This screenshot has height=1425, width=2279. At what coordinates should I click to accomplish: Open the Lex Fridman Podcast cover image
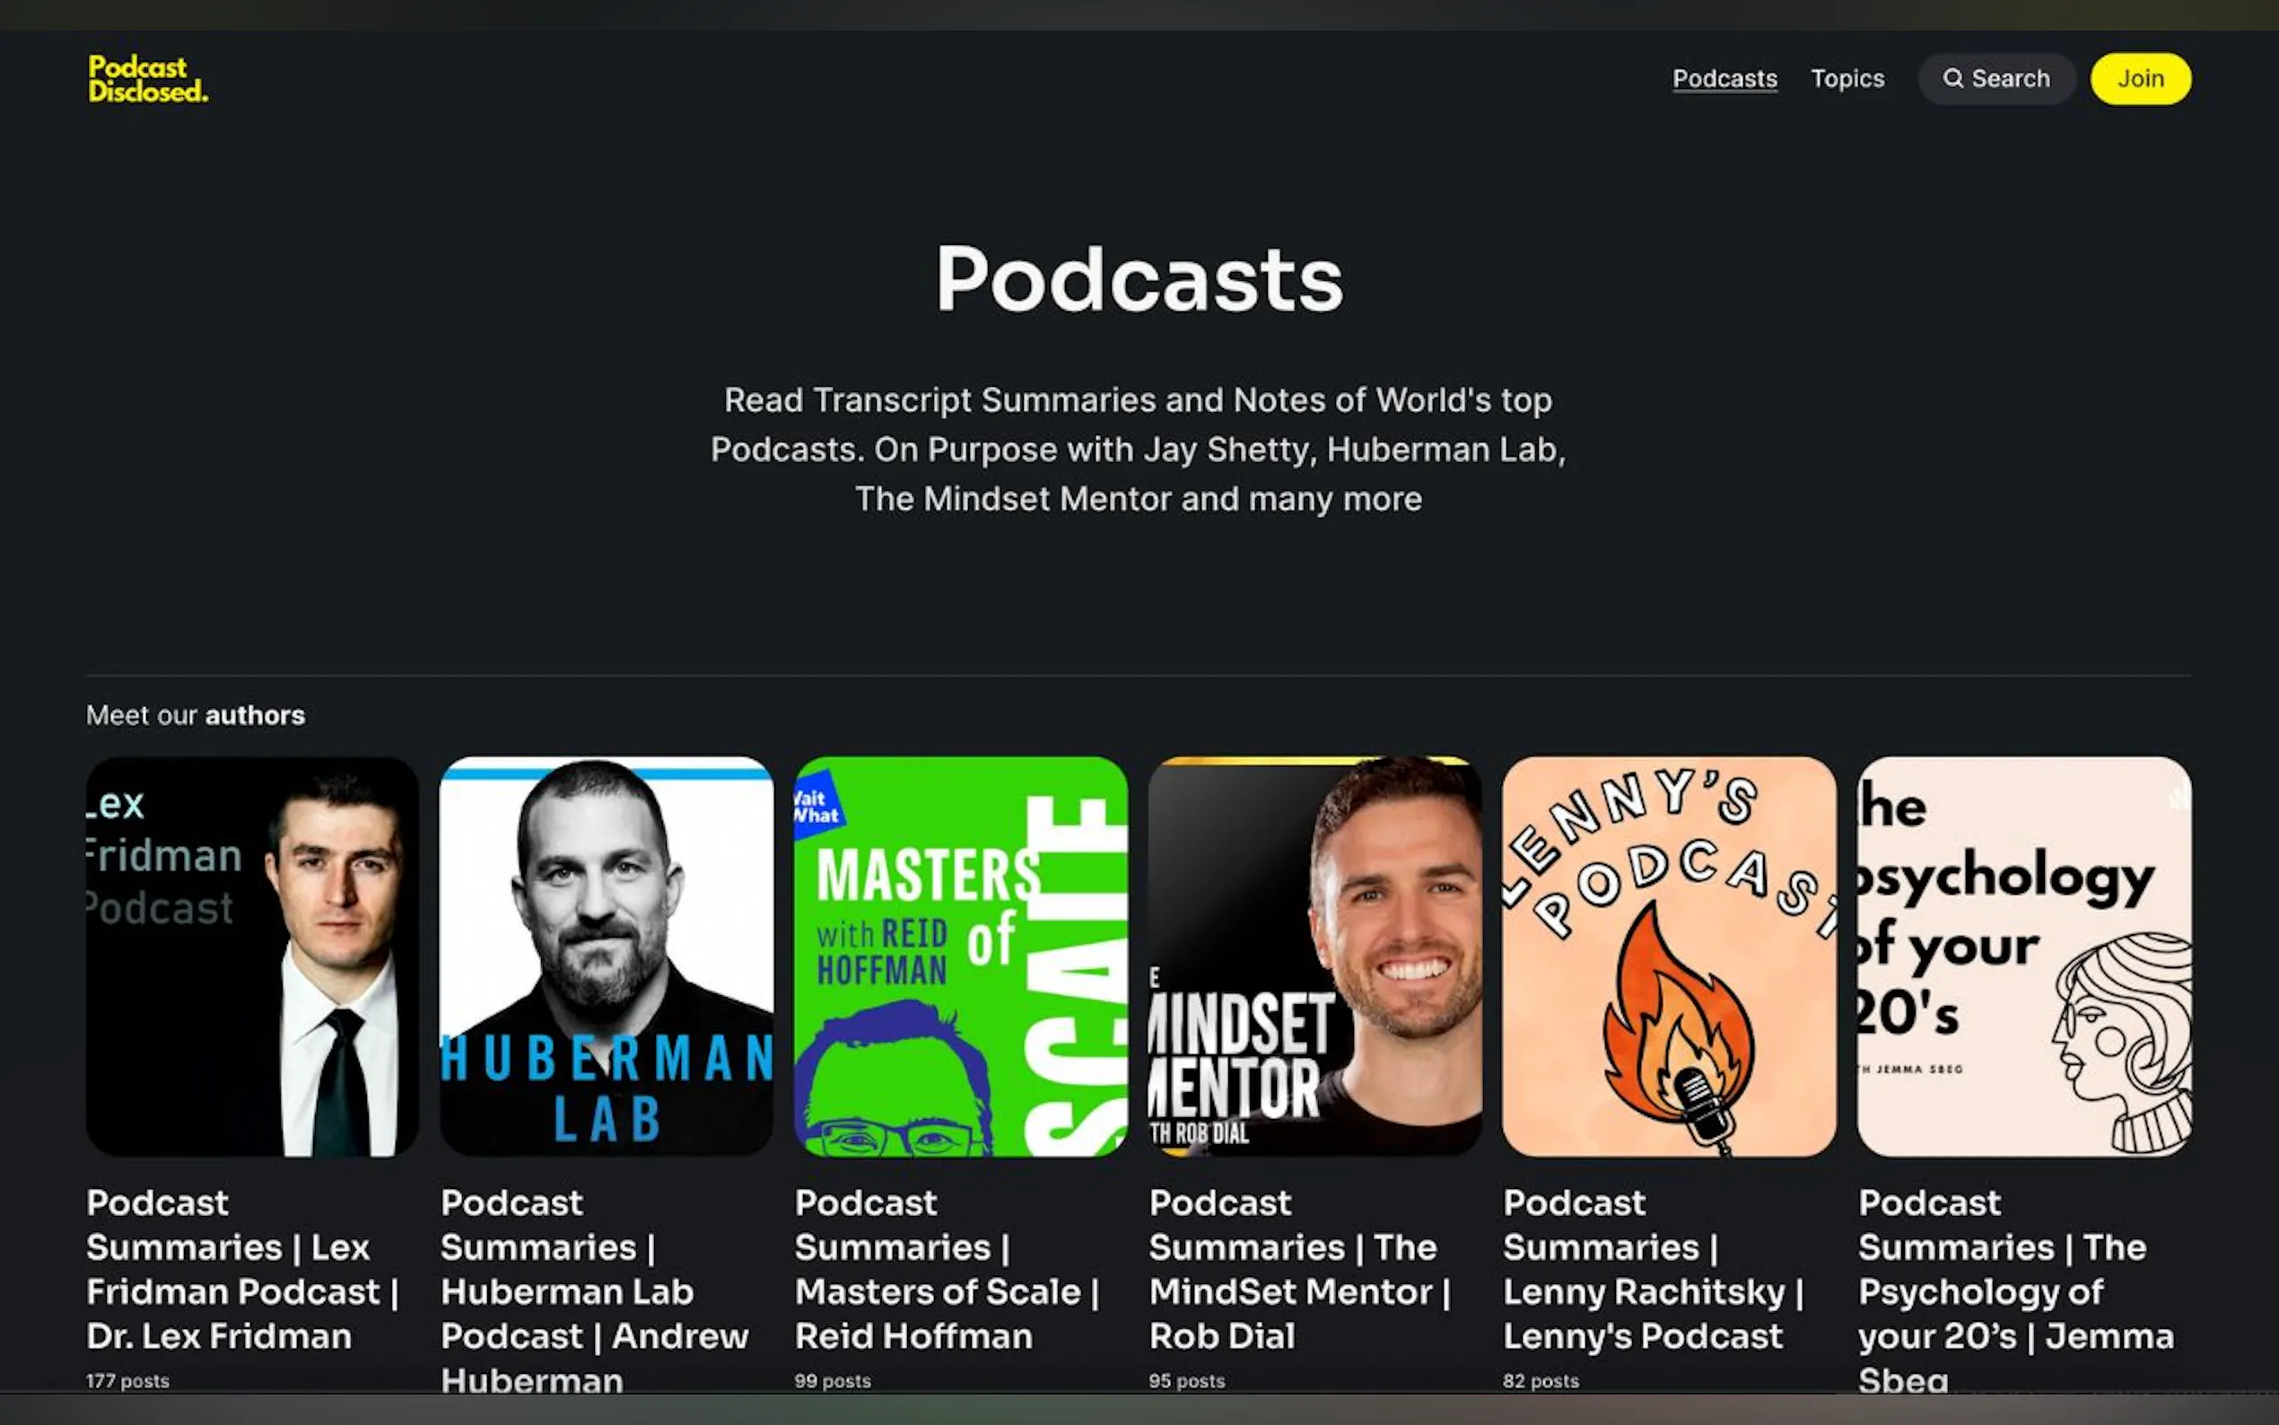[x=251, y=956]
